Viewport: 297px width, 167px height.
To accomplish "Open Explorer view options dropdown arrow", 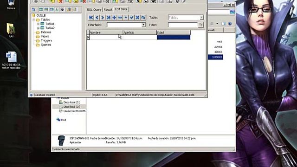I will [x=217, y=24].
